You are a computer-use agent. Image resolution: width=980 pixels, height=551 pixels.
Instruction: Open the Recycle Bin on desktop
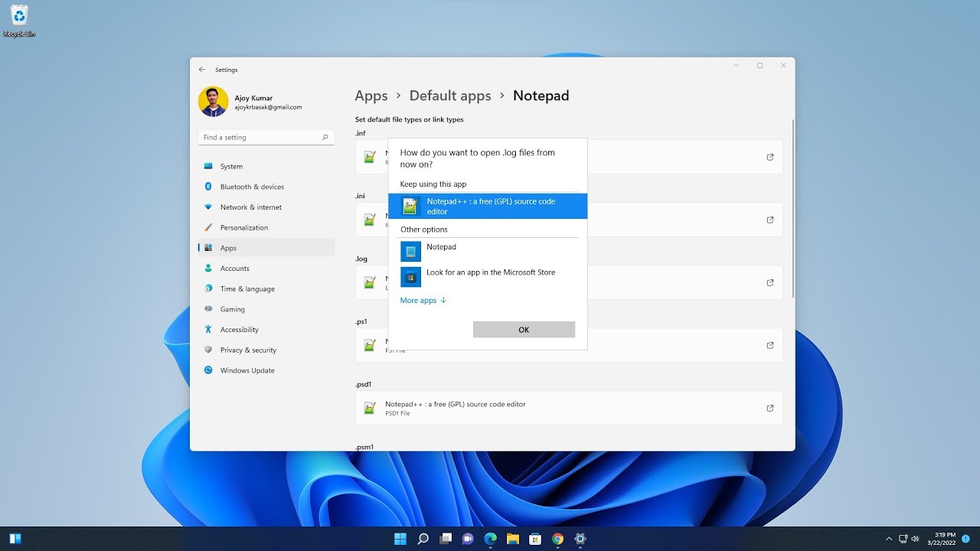tap(19, 21)
